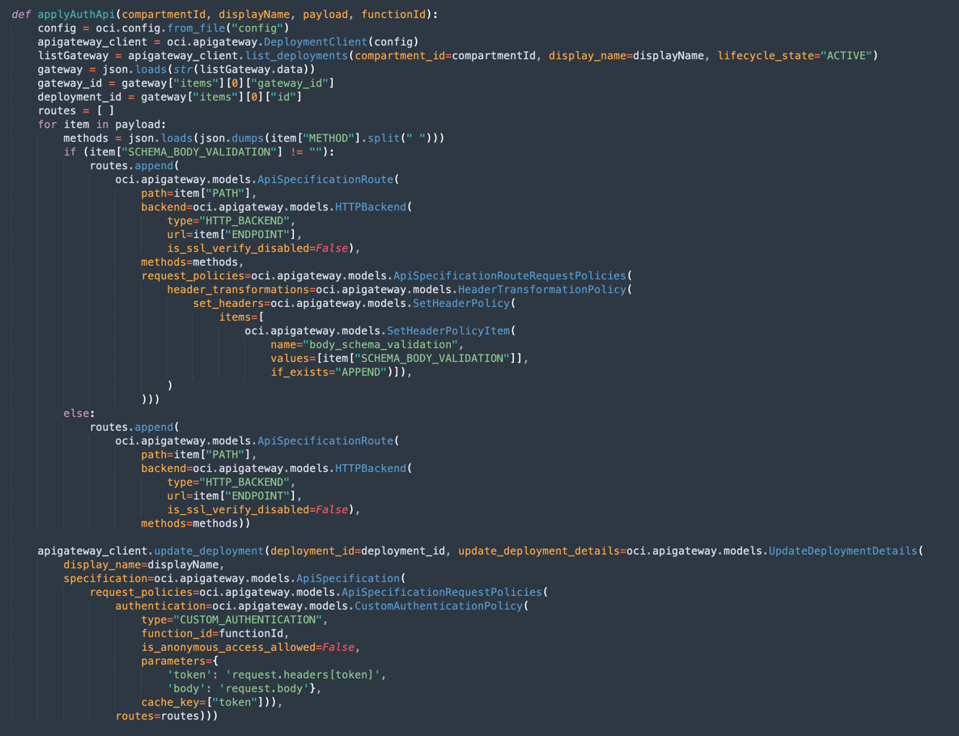Click the def keyword on the first line
This screenshot has width=959, height=736.
[21, 15]
